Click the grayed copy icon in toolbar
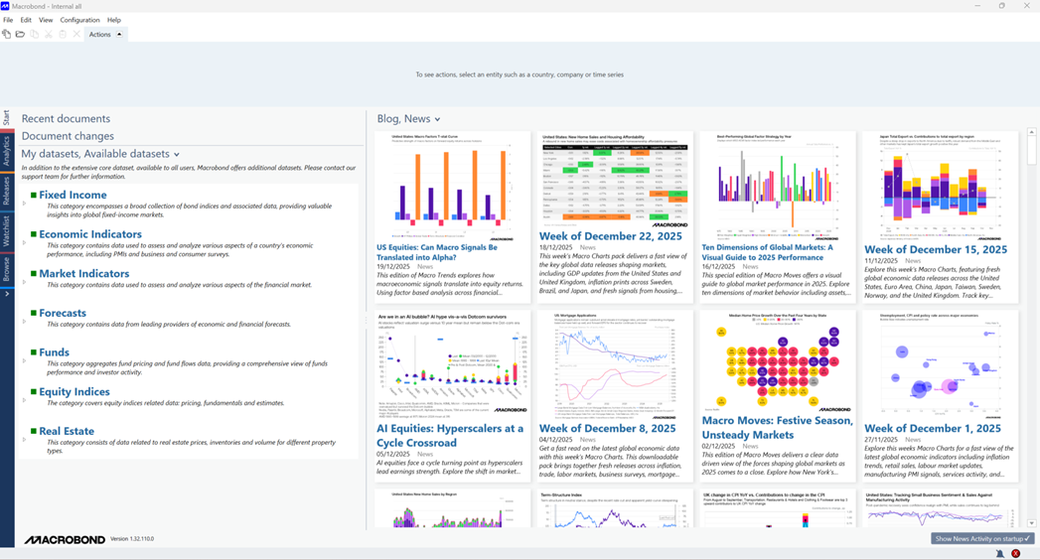 (x=35, y=34)
